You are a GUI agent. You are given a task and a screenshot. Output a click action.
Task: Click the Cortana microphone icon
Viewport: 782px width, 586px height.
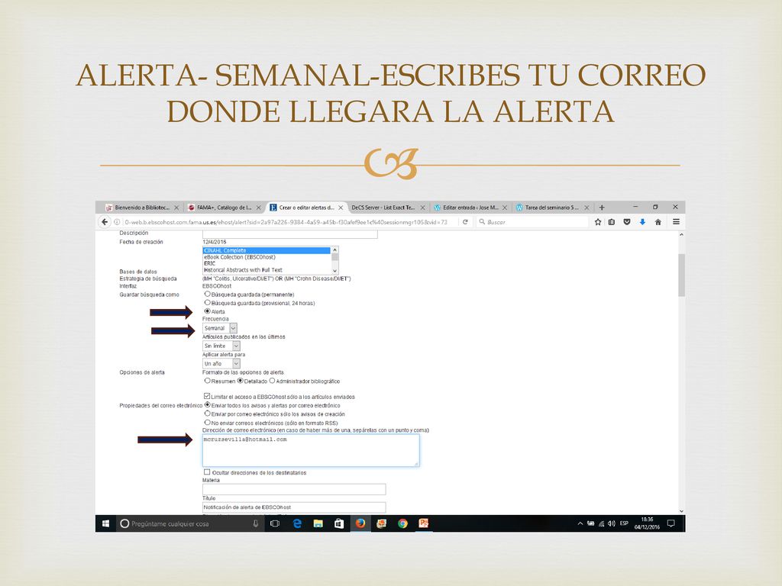click(x=255, y=523)
